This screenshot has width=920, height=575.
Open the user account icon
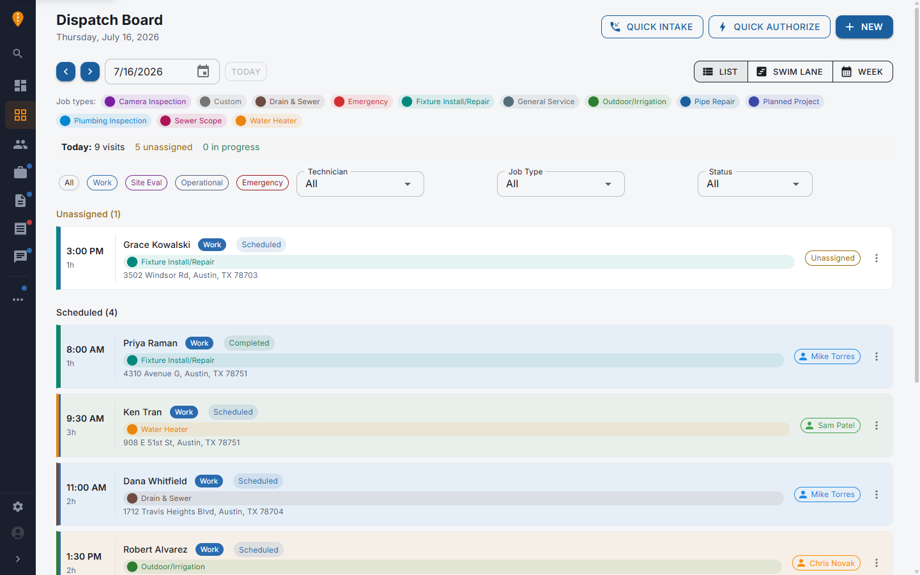tap(18, 533)
